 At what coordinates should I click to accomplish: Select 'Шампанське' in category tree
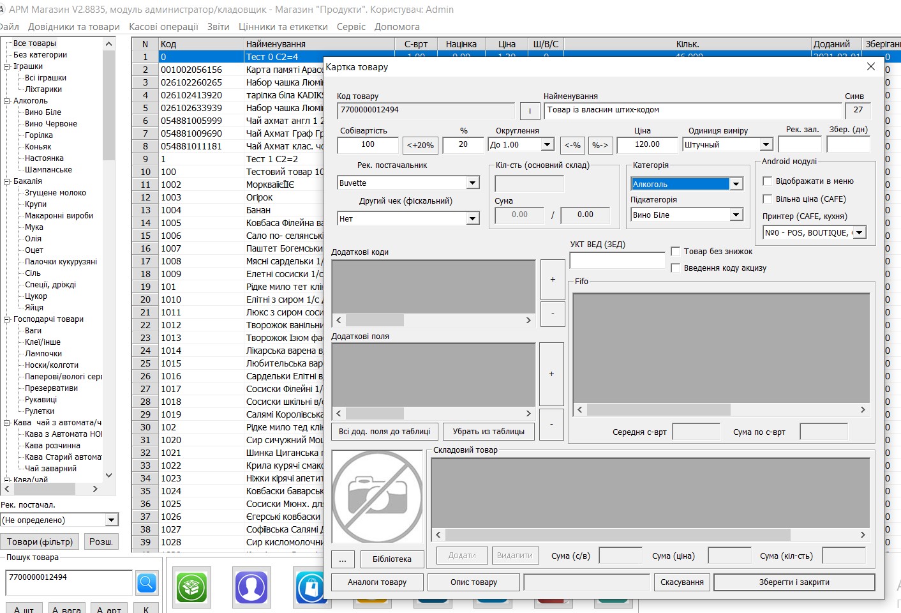pyautogui.click(x=48, y=170)
